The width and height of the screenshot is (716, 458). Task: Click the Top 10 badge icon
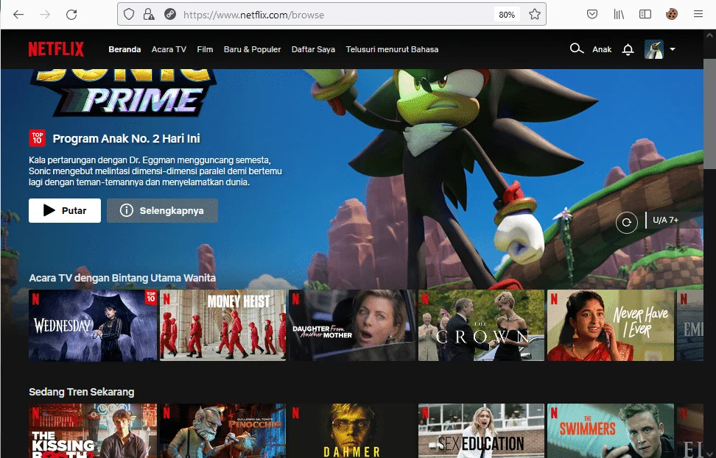38,138
